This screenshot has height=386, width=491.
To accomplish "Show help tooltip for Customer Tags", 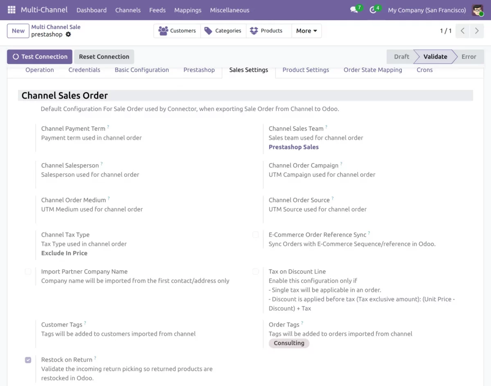I will coord(85,323).
